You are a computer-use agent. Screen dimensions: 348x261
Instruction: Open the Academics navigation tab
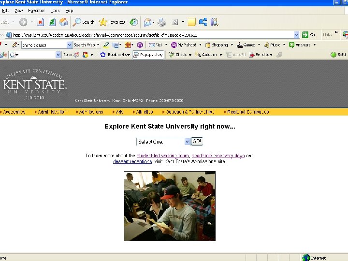[x=13, y=112]
